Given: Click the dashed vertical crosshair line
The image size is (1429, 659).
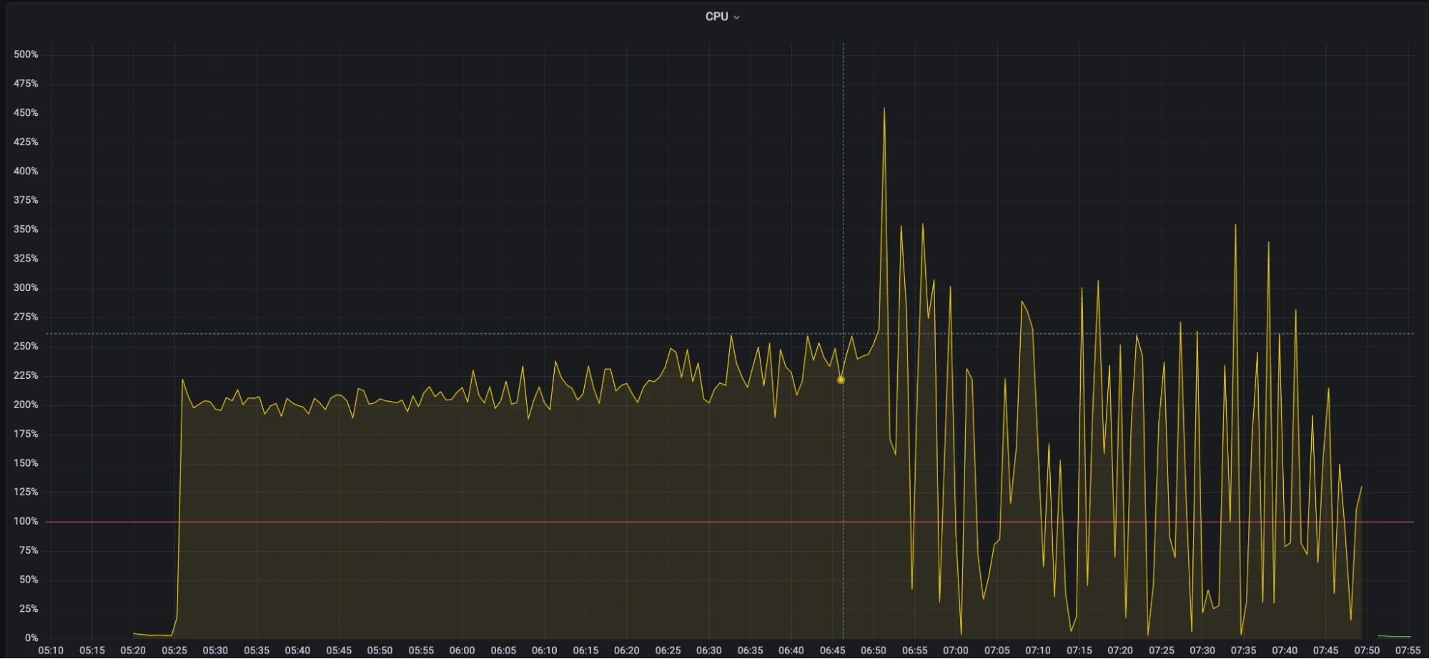Looking at the screenshot, I should [843, 214].
